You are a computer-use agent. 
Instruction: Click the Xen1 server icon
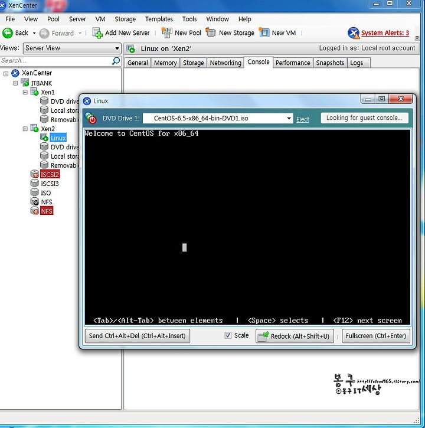tap(34, 92)
